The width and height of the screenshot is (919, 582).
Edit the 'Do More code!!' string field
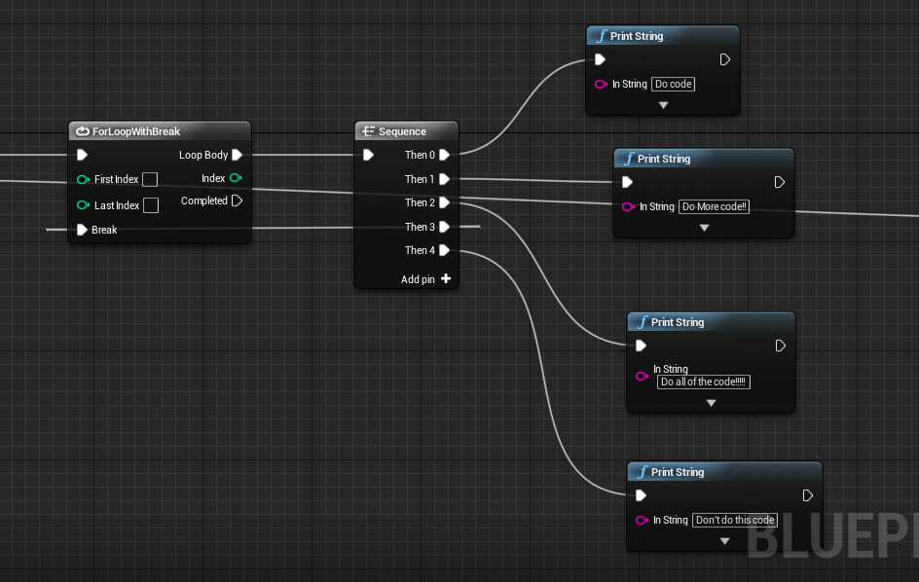pos(714,206)
